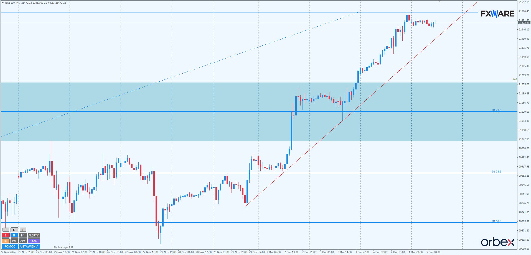Open the ALERTY alerts panel
The width and height of the screenshot is (531, 255).
(x=34, y=235)
